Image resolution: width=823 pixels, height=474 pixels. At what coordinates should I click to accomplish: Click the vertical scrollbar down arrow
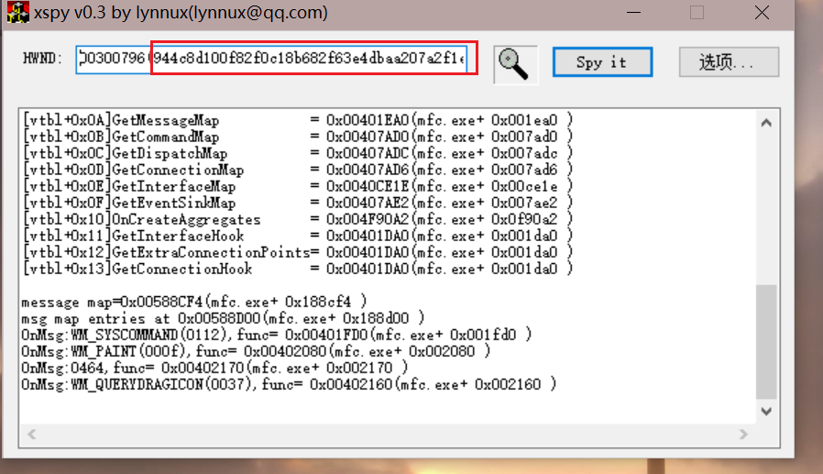[766, 411]
